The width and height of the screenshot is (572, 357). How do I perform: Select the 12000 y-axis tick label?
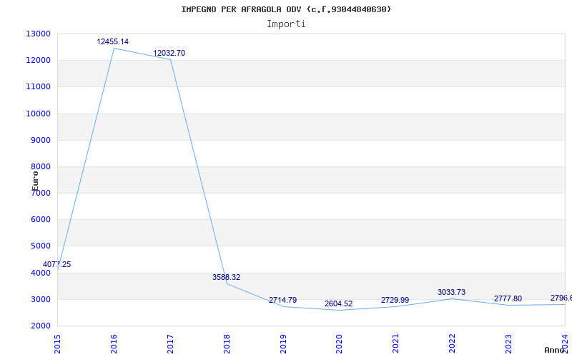38,61
